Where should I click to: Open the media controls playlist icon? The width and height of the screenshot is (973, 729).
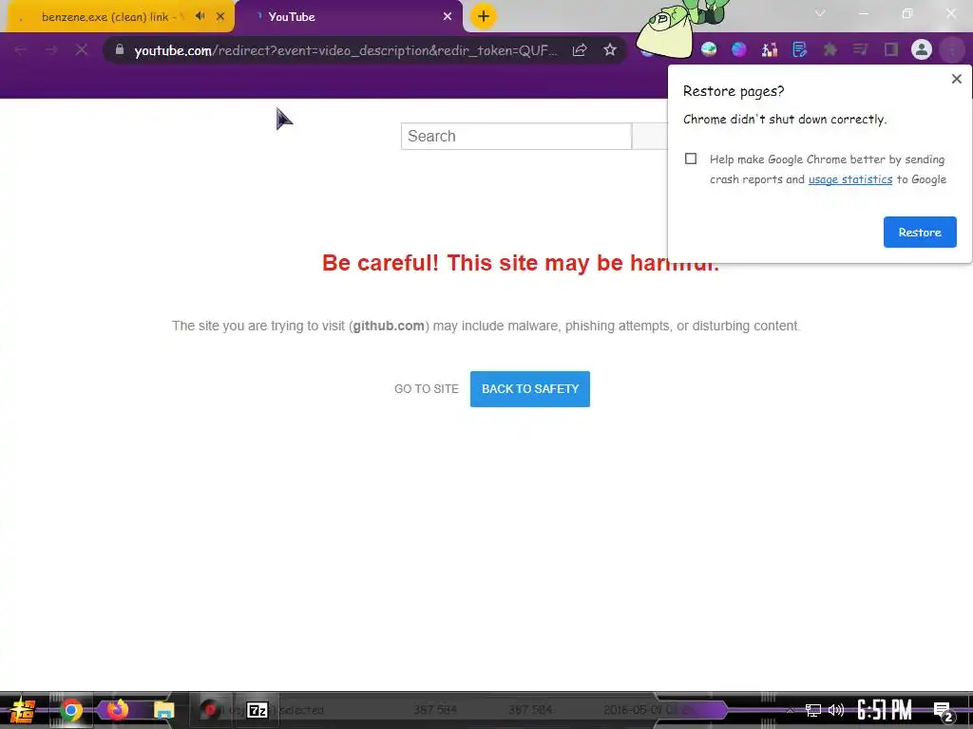click(861, 49)
